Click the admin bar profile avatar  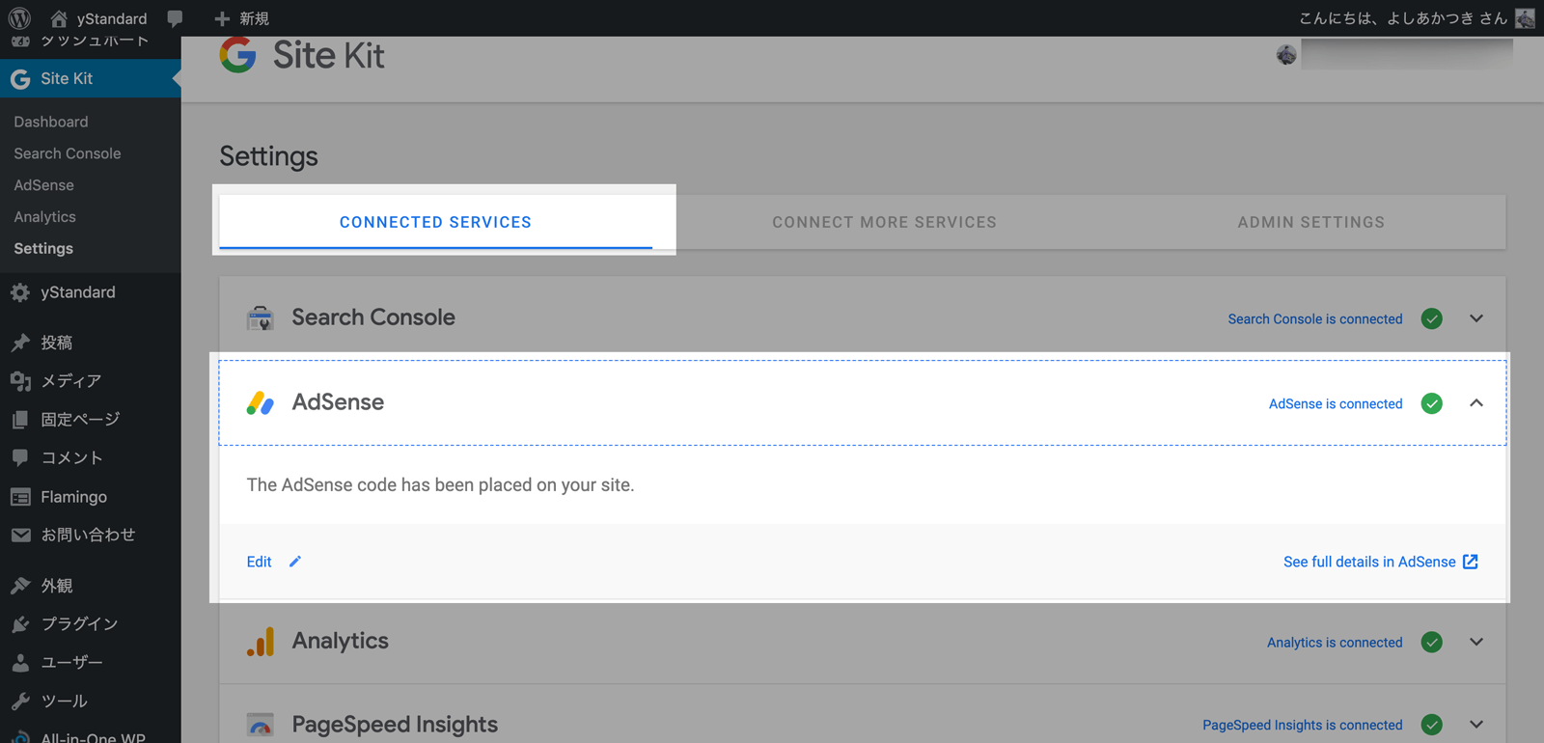pos(1525,18)
